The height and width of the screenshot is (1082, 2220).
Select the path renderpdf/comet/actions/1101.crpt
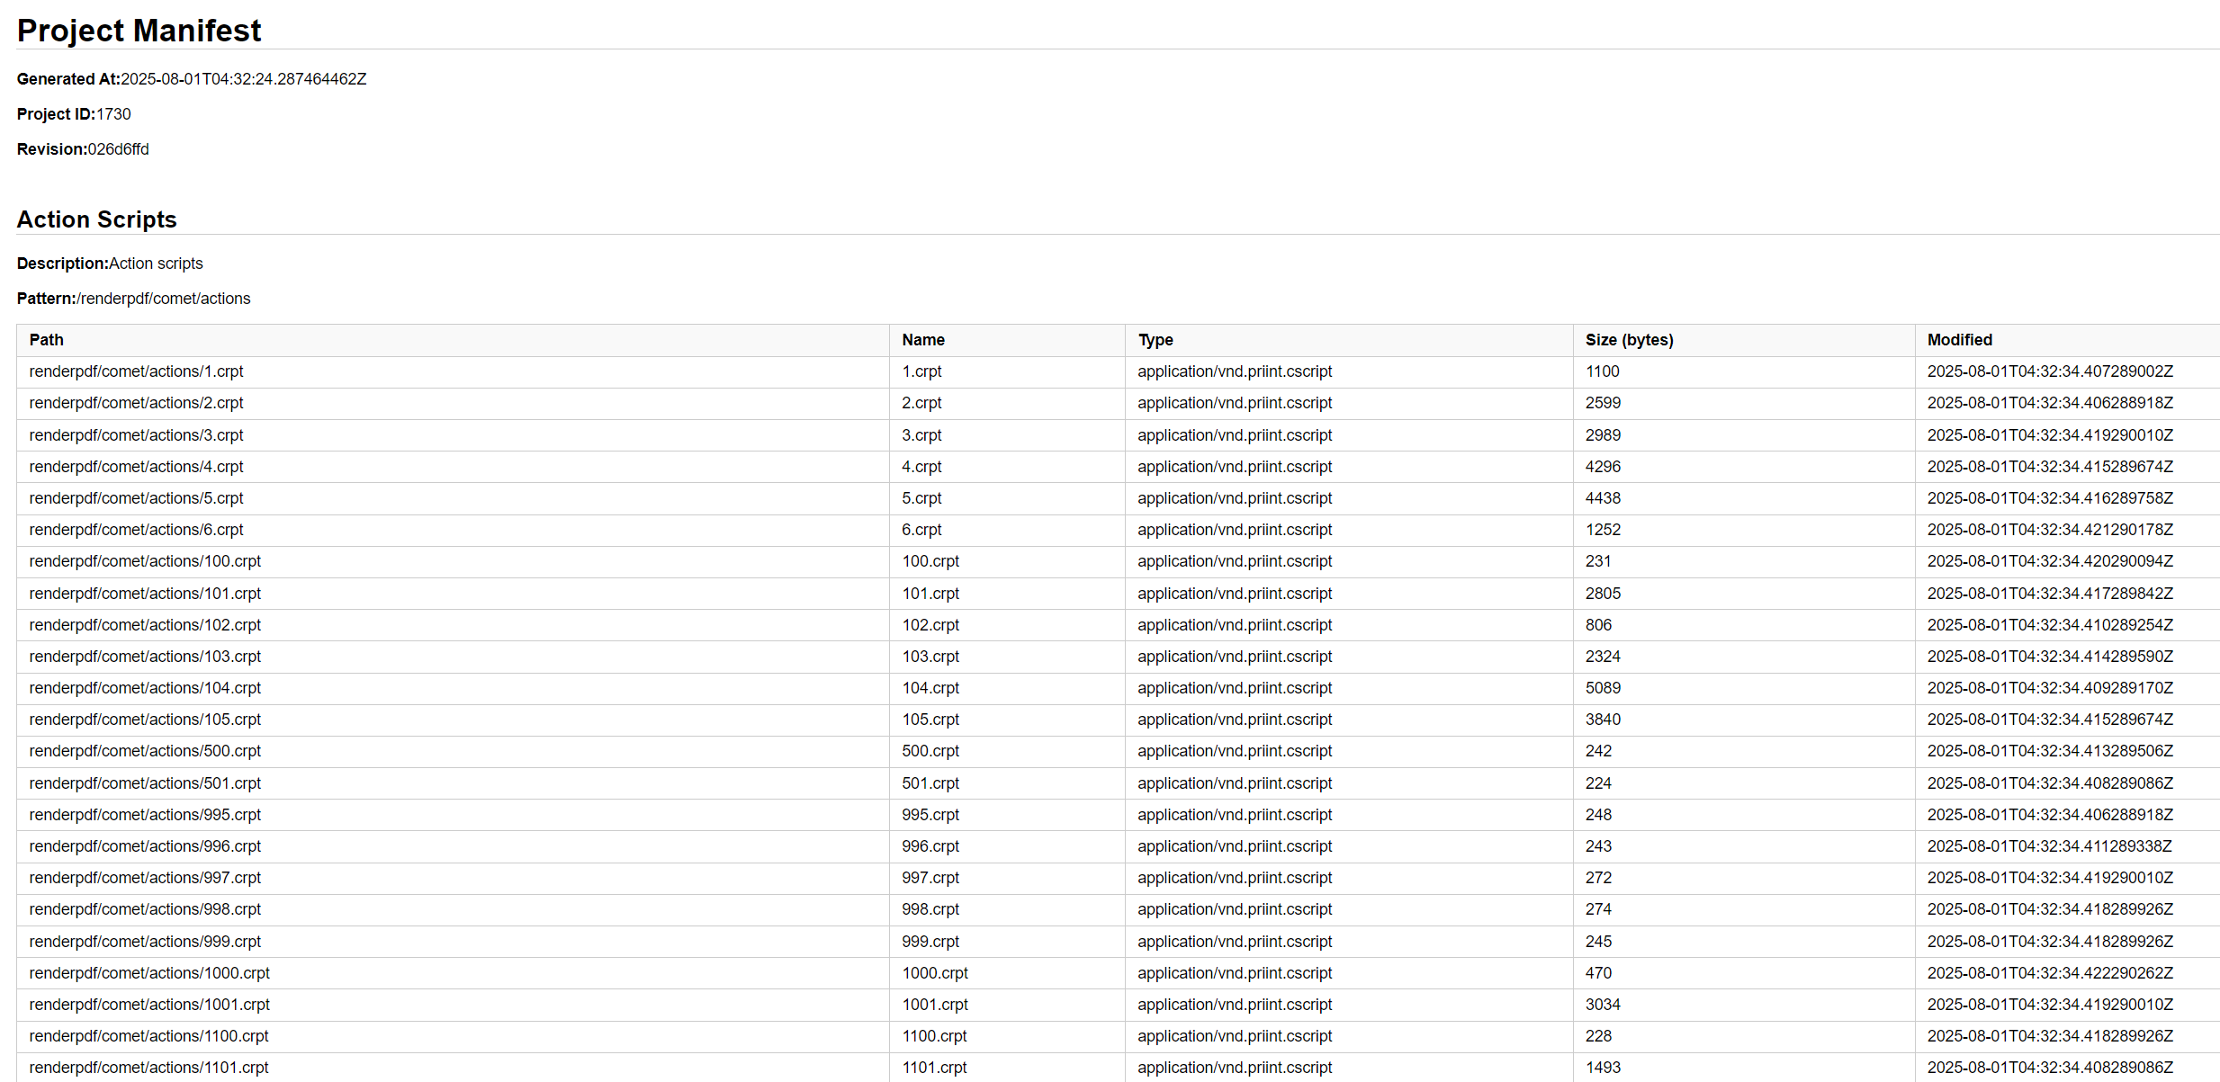coord(148,1068)
